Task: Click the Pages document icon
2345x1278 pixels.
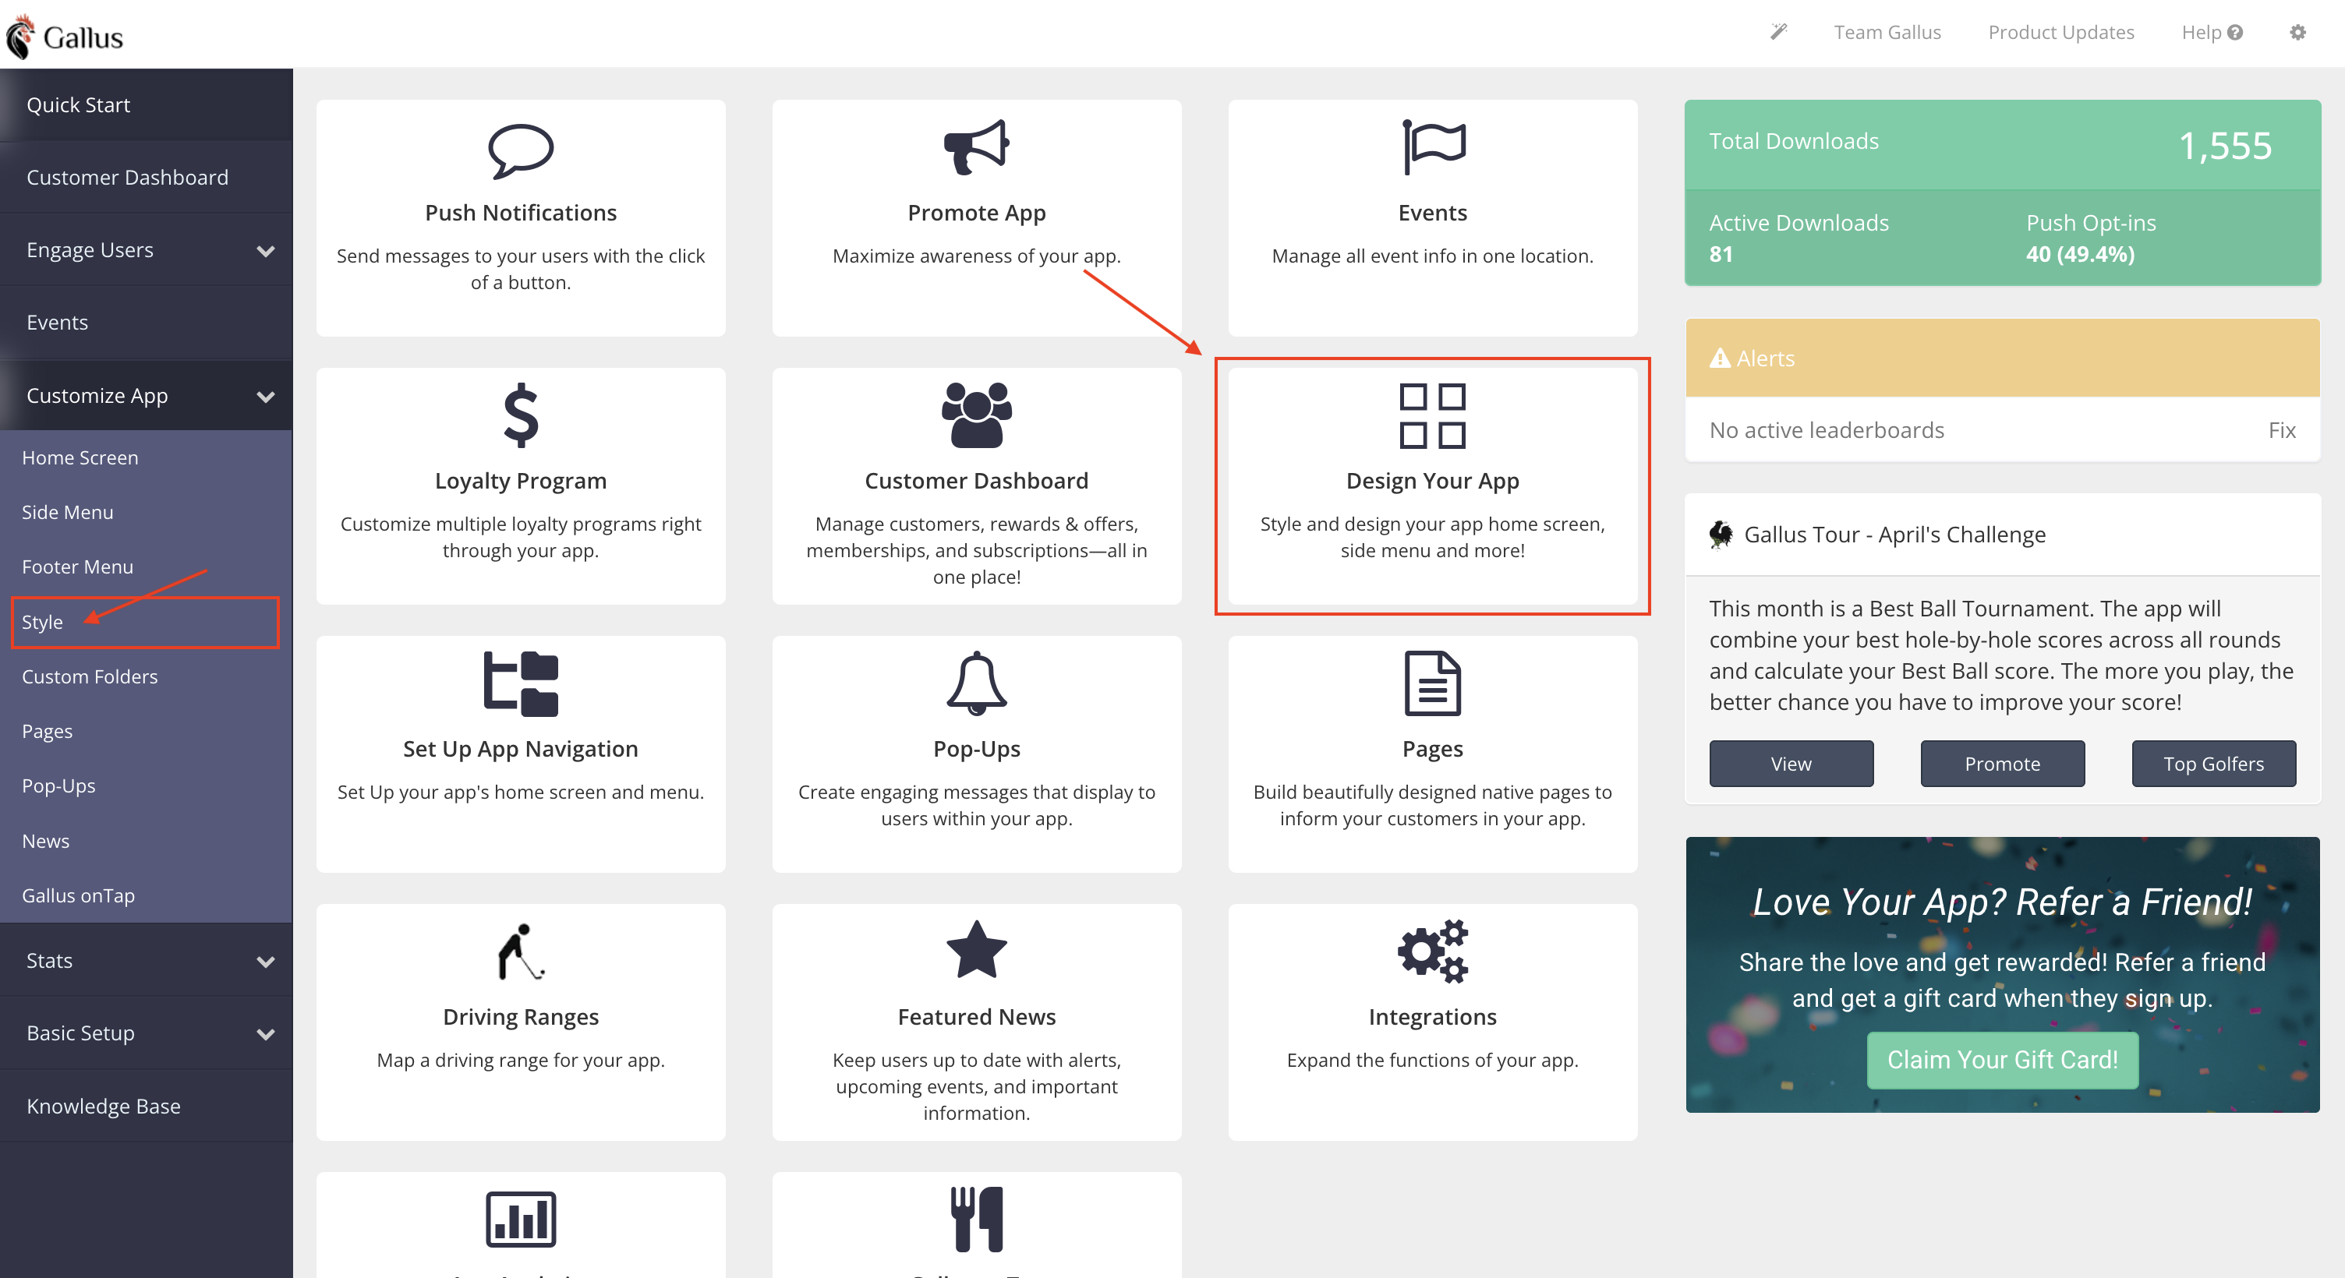Action: (1433, 683)
